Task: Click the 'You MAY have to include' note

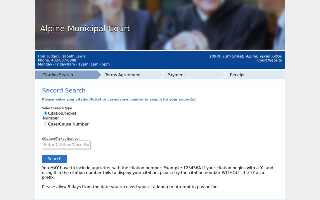Action: tap(157, 172)
